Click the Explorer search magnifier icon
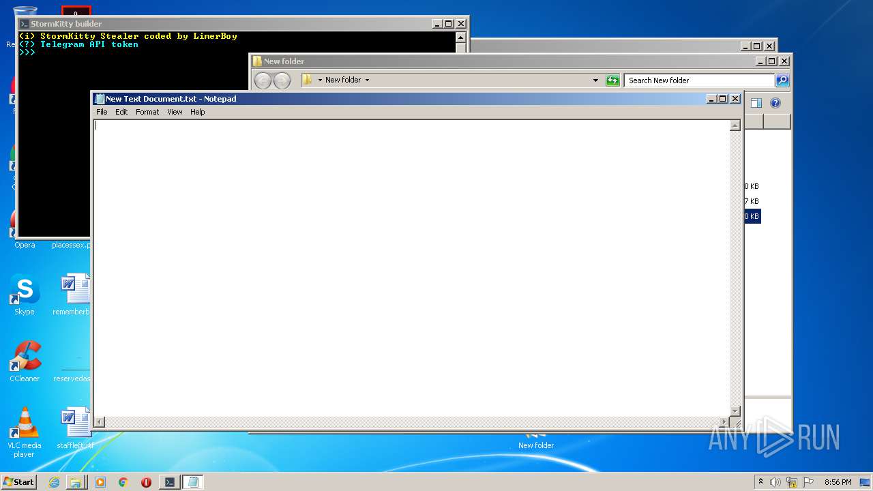The image size is (873, 491). pyautogui.click(x=782, y=80)
